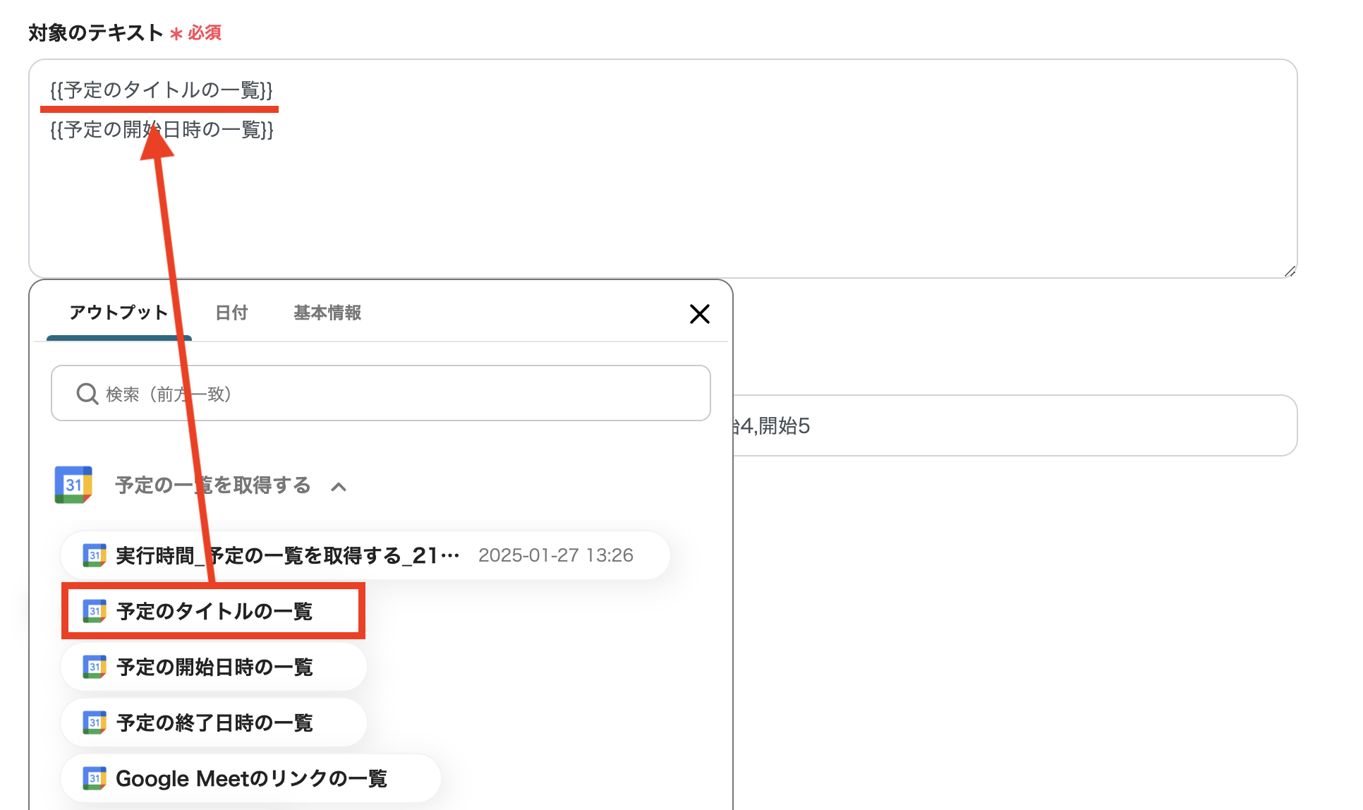
Task: Click the resize handle of the text area
Action: point(1289,270)
